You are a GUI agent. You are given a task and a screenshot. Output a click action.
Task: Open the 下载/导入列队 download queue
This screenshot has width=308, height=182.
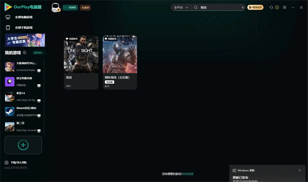pos(16,163)
